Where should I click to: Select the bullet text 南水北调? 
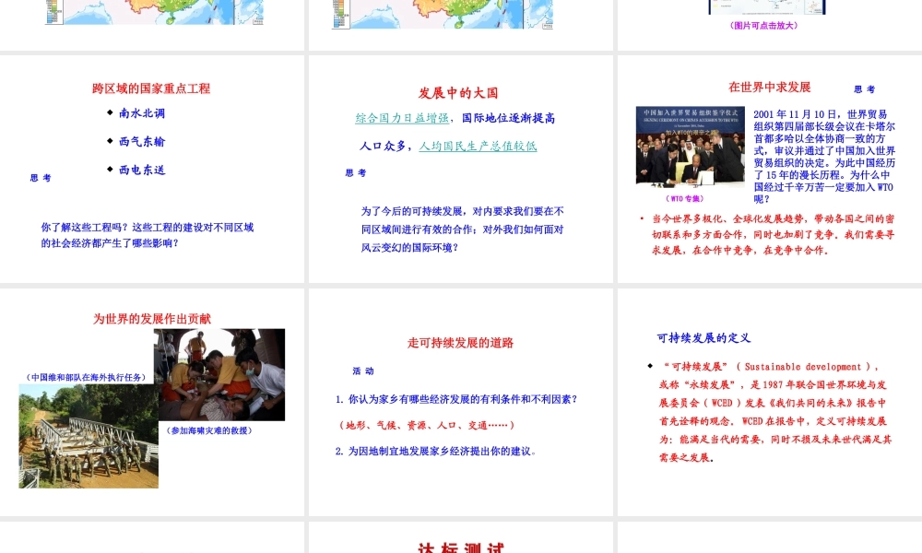pyautogui.click(x=142, y=113)
